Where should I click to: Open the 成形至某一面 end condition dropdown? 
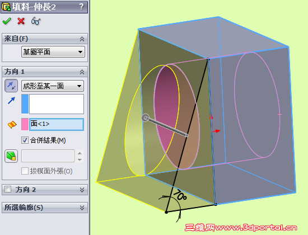click(53, 86)
